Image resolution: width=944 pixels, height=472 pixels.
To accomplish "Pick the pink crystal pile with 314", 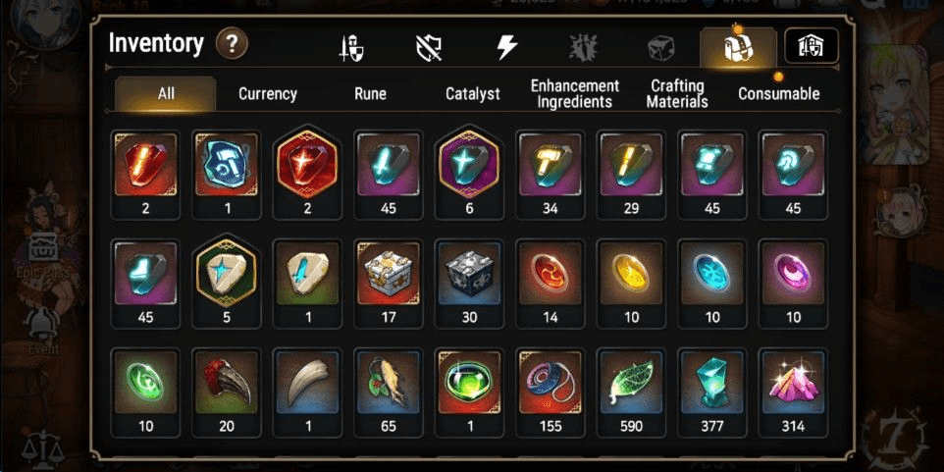I will 794,393.
